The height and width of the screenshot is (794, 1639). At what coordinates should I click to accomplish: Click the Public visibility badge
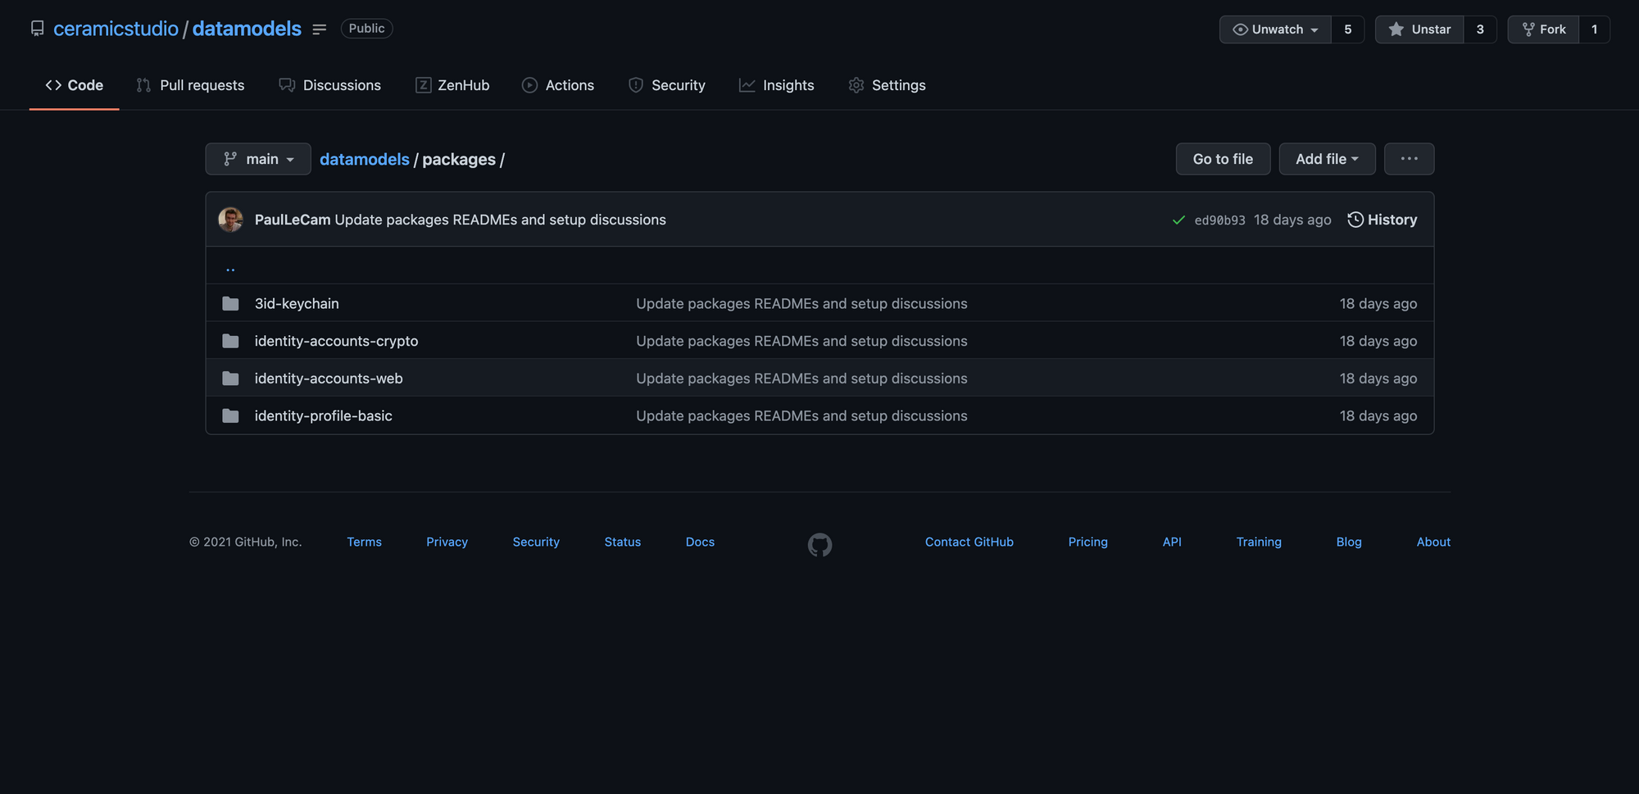click(x=366, y=29)
